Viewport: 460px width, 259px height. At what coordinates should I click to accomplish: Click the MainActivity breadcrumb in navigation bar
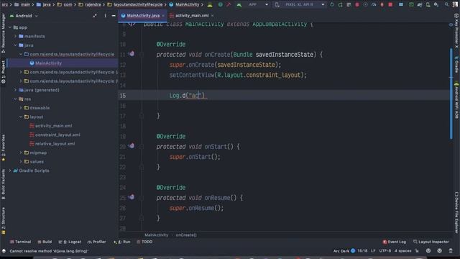(x=185, y=4)
